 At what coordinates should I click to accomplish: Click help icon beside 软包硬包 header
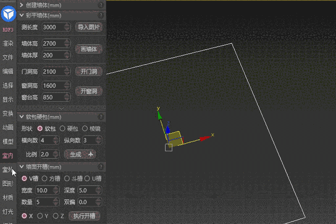[x=100, y=117]
